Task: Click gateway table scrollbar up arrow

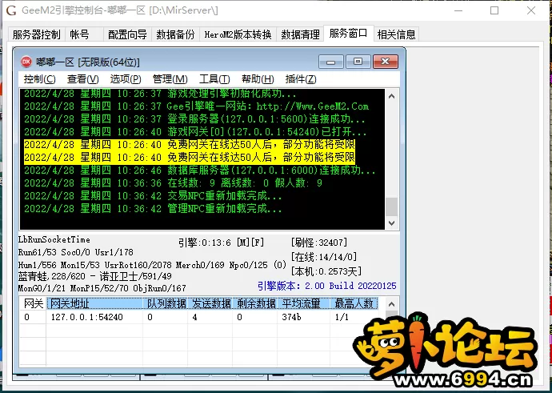Action: click(x=392, y=304)
